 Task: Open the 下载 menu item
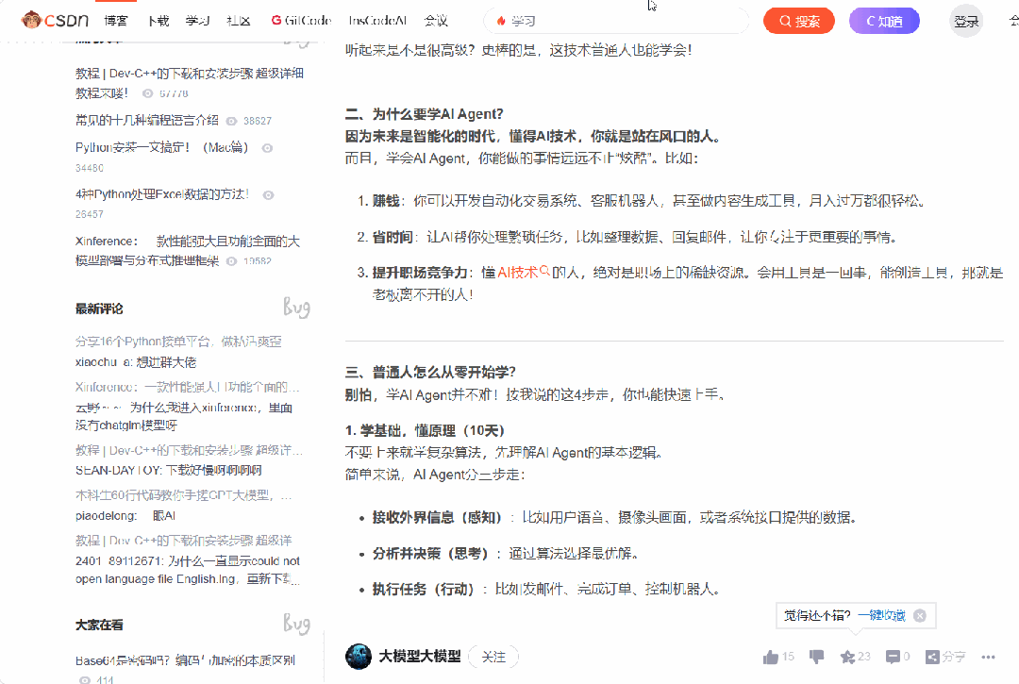click(x=158, y=19)
